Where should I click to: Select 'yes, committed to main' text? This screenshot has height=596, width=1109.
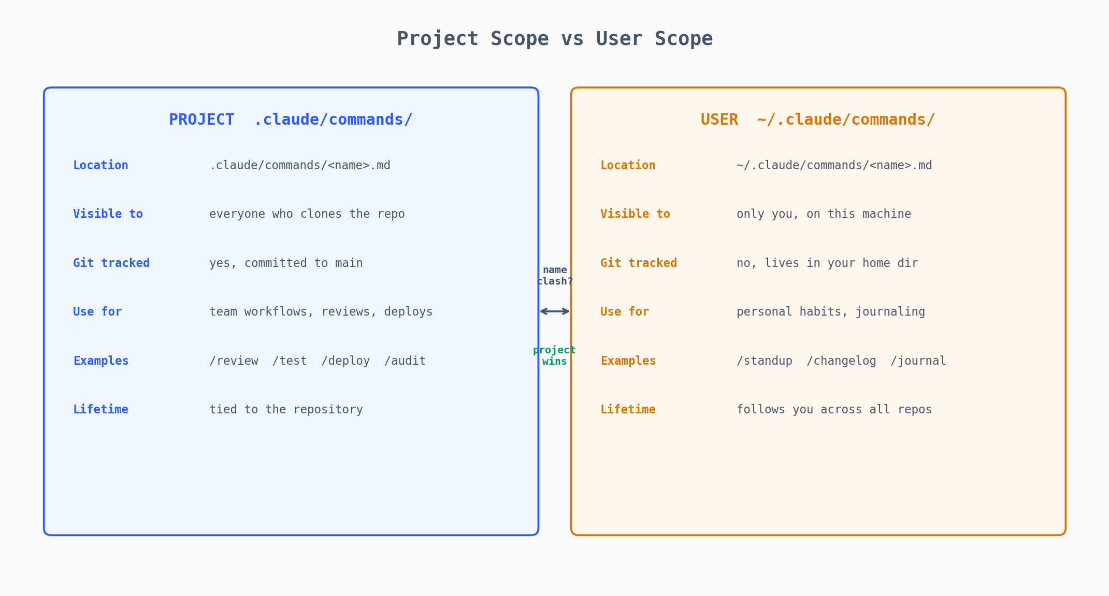(x=286, y=263)
